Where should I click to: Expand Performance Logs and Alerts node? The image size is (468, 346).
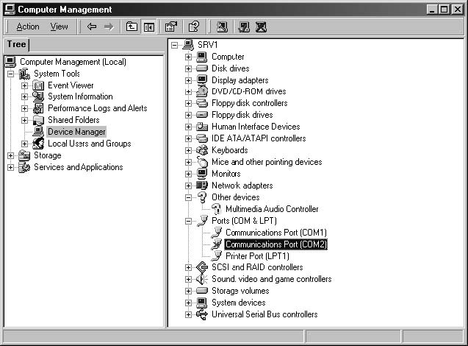tap(25, 108)
